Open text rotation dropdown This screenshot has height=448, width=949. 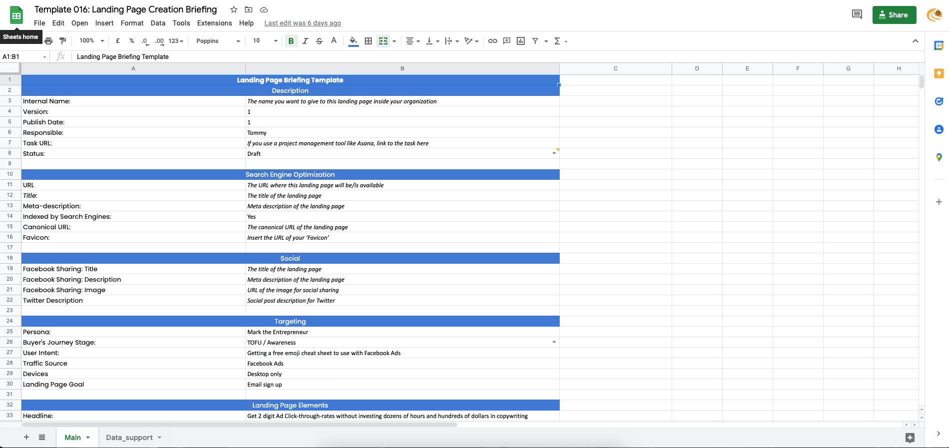click(x=471, y=41)
